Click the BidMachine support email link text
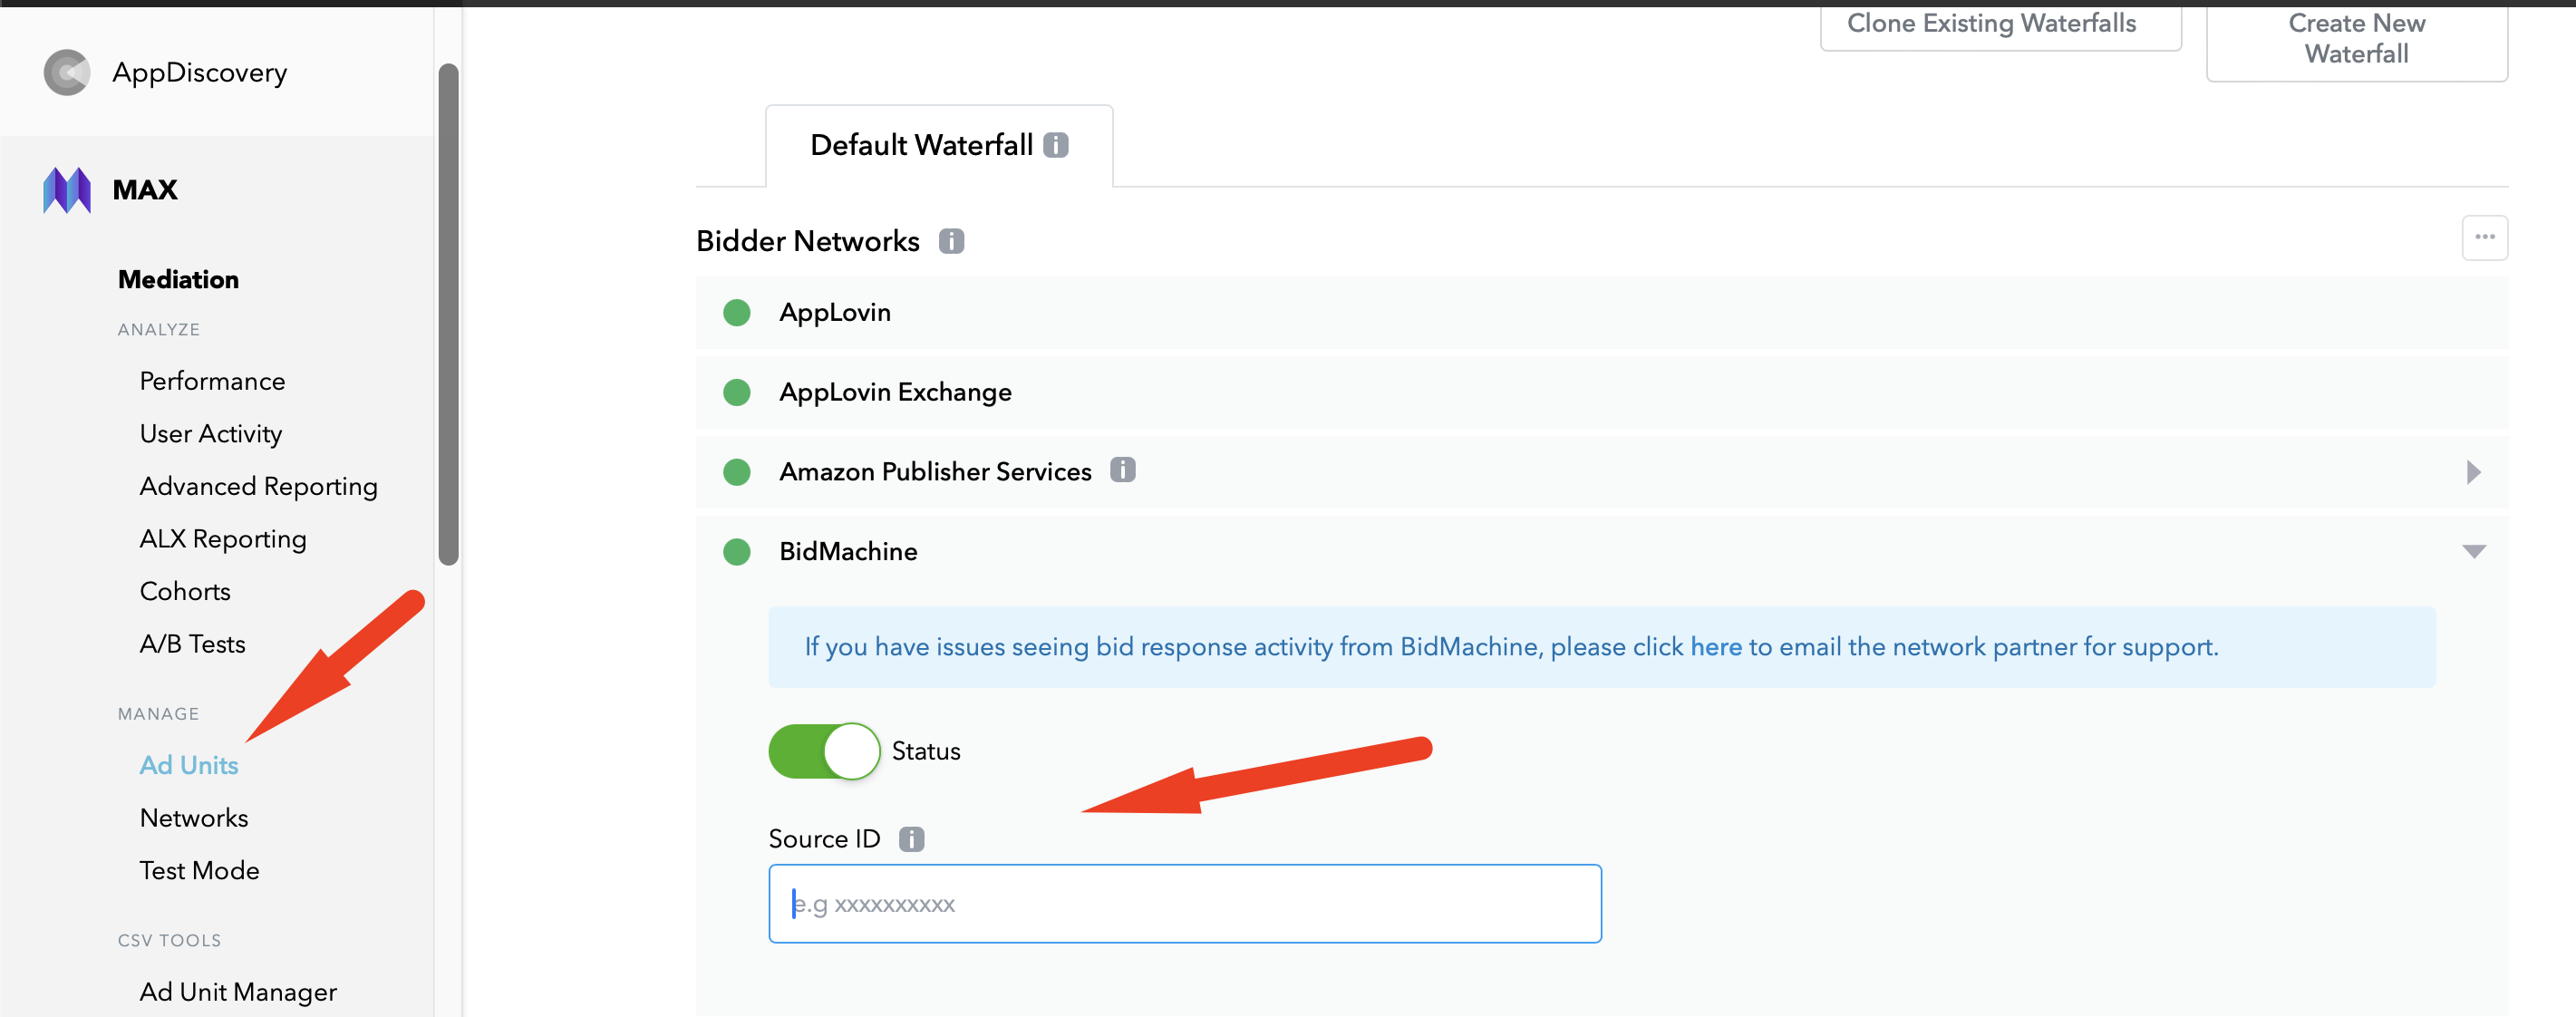This screenshot has width=2576, height=1017. click(1715, 647)
